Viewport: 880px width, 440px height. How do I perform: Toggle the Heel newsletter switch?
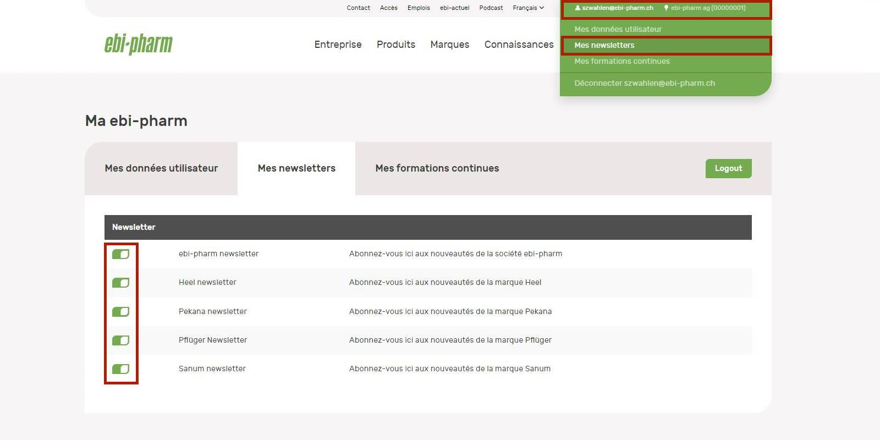pos(120,283)
